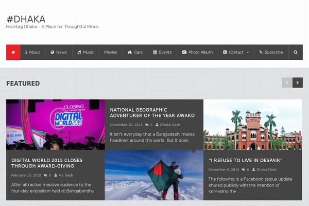Click date November 10, 2014
Screen dimensions: 309x206
(126, 125)
